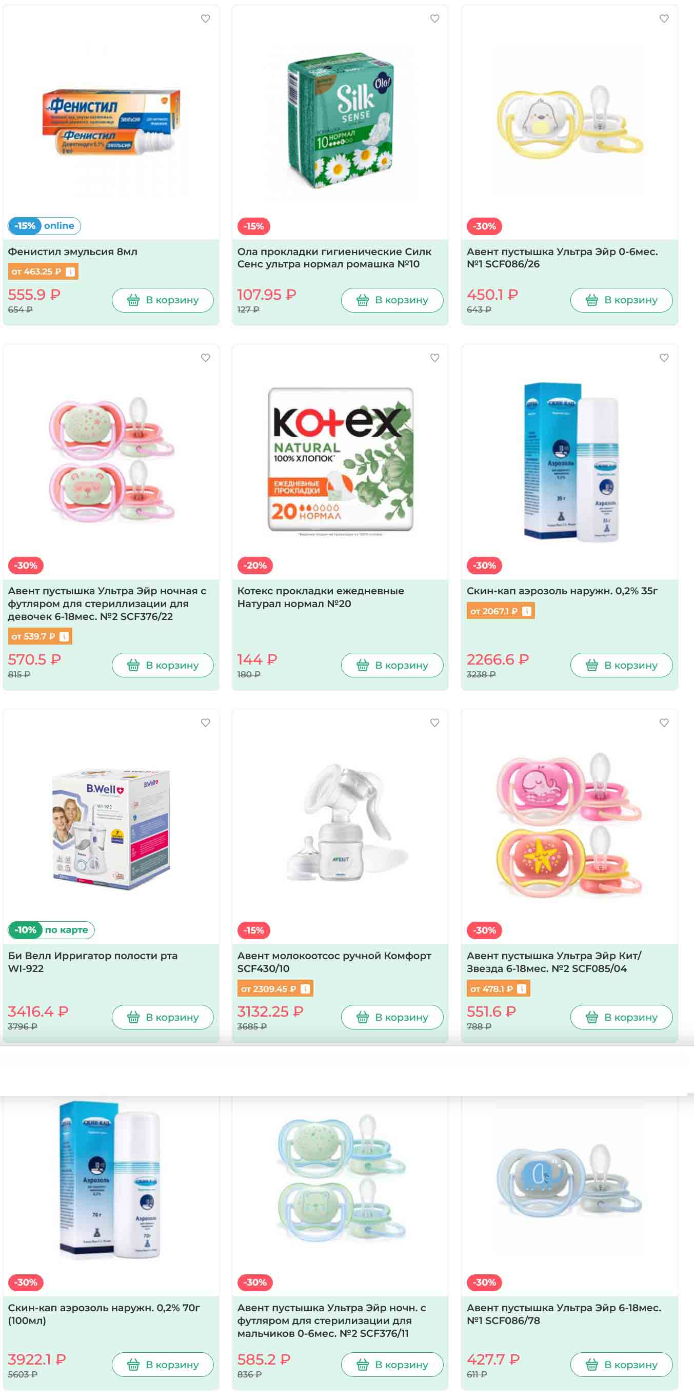694x1400 pixels.
Task: Click info icon next to от 2309.45 ₽
Action: 305,988
